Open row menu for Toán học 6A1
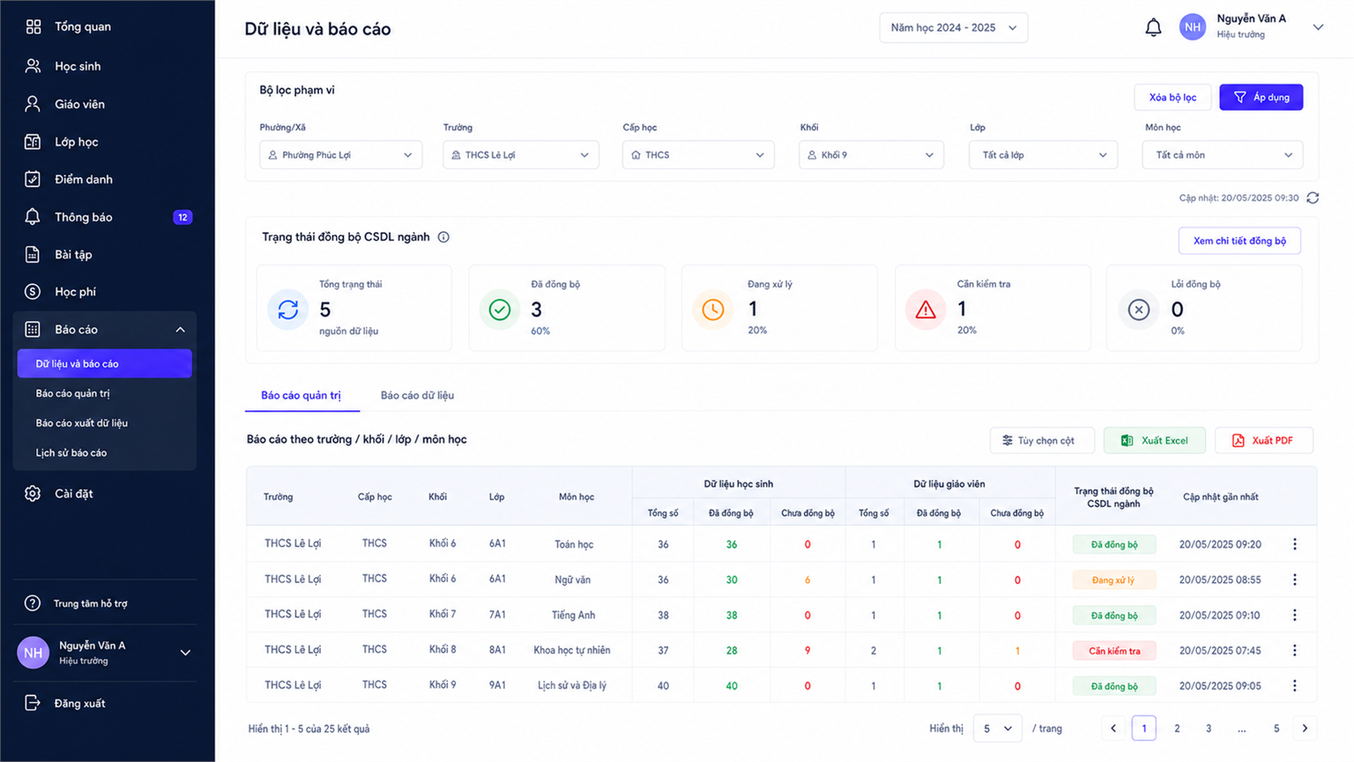This screenshot has width=1354, height=762. (1295, 544)
